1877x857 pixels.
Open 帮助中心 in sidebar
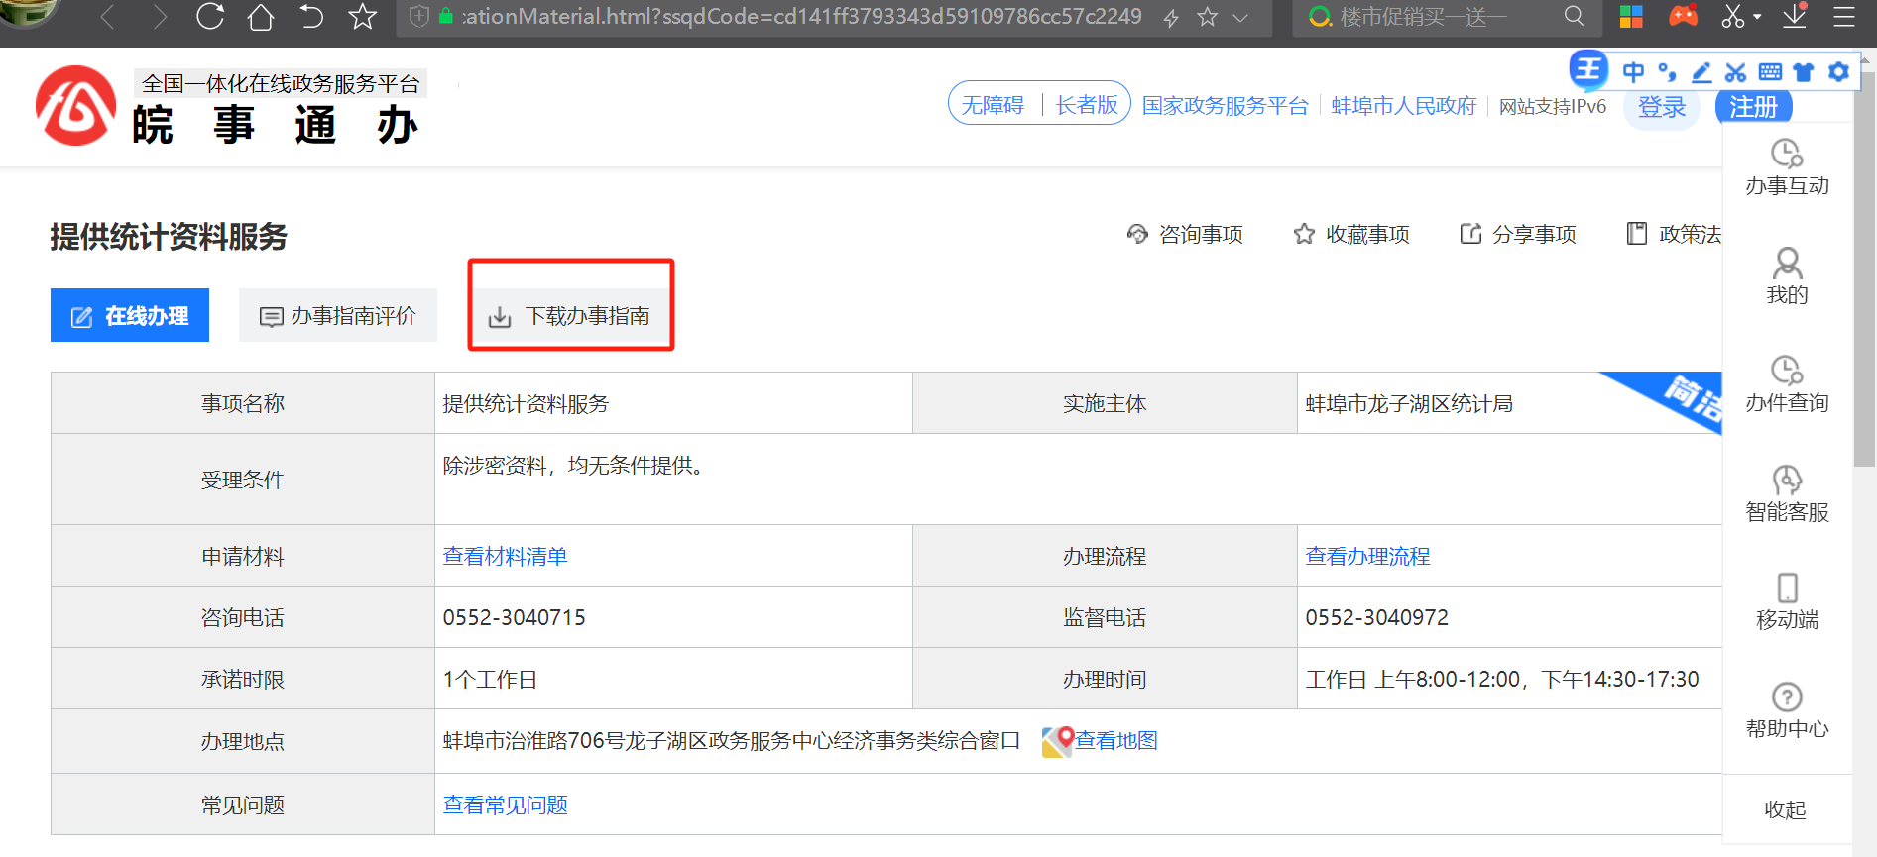[1787, 710]
